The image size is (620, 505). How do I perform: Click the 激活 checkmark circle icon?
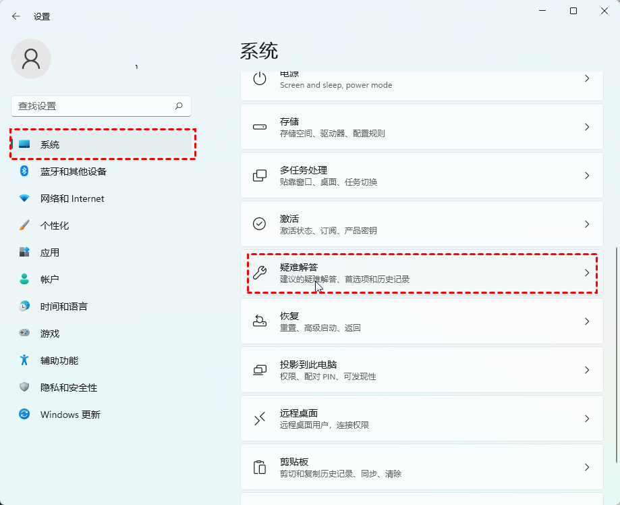(x=260, y=224)
